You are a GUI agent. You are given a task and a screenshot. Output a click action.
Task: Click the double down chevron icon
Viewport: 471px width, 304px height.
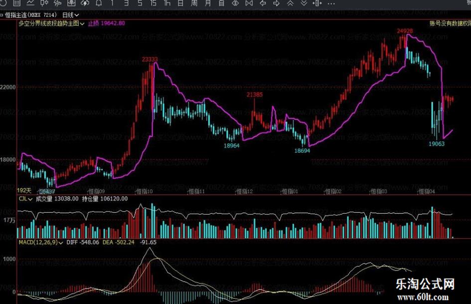pyautogui.click(x=304, y=3)
